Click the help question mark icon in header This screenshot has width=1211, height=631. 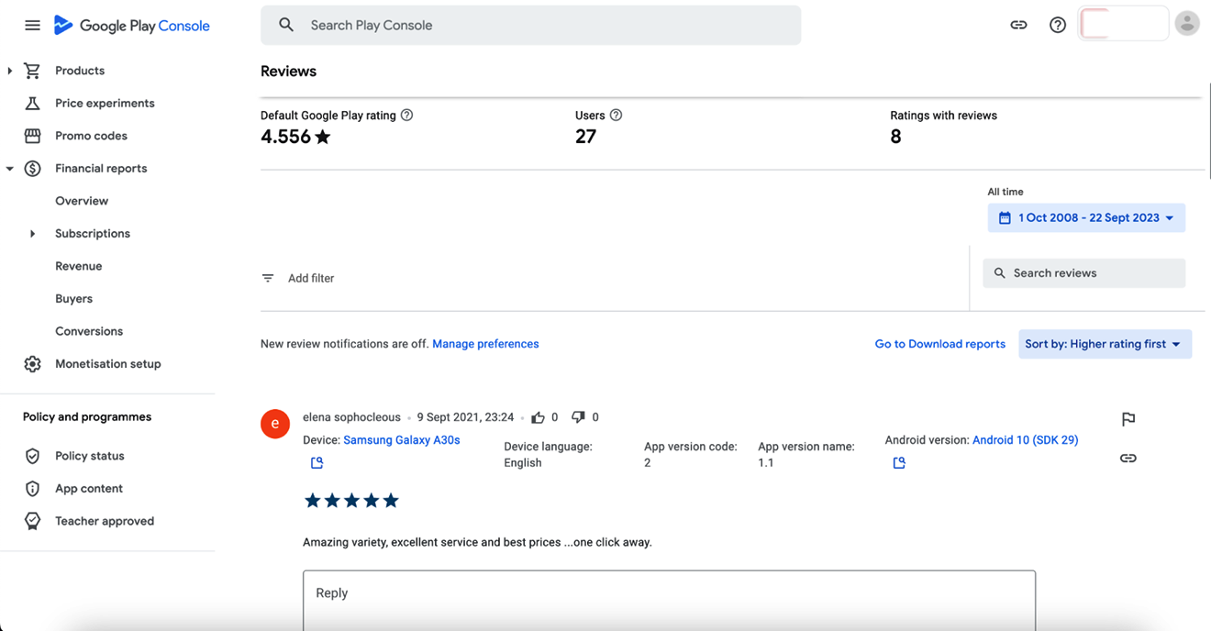(x=1058, y=25)
